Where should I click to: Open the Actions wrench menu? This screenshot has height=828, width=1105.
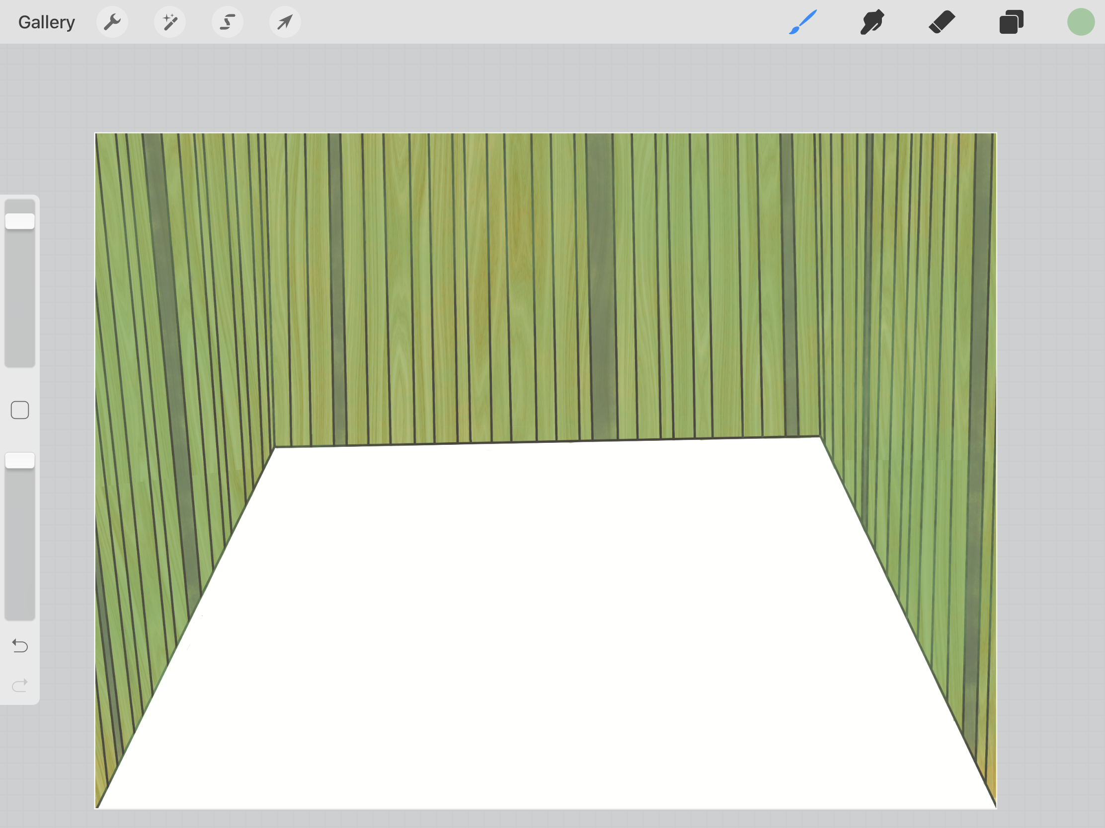[x=112, y=22]
